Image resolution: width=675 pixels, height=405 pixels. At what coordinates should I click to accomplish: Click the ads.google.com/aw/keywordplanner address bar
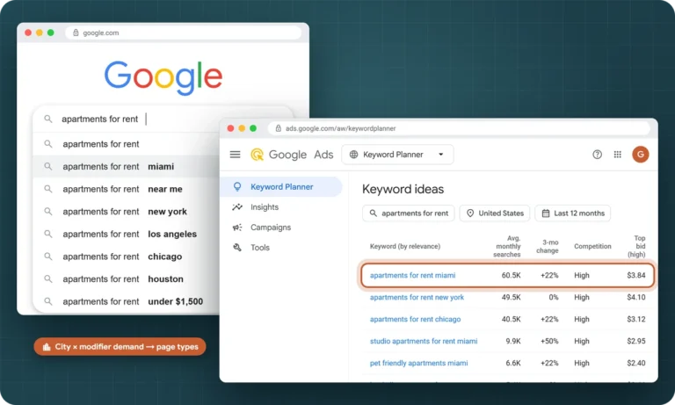459,128
